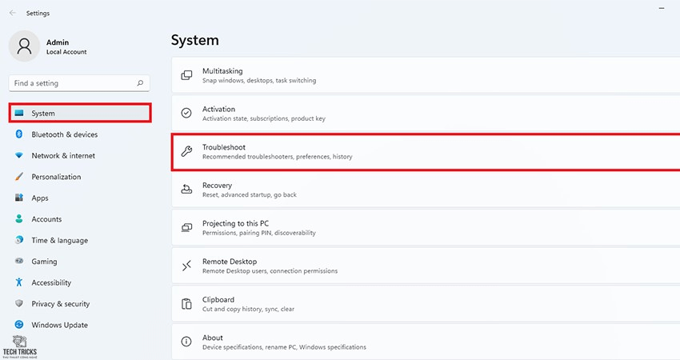Focus the Find a setting field
Viewport: 680px width, 360px height.
tap(79, 83)
